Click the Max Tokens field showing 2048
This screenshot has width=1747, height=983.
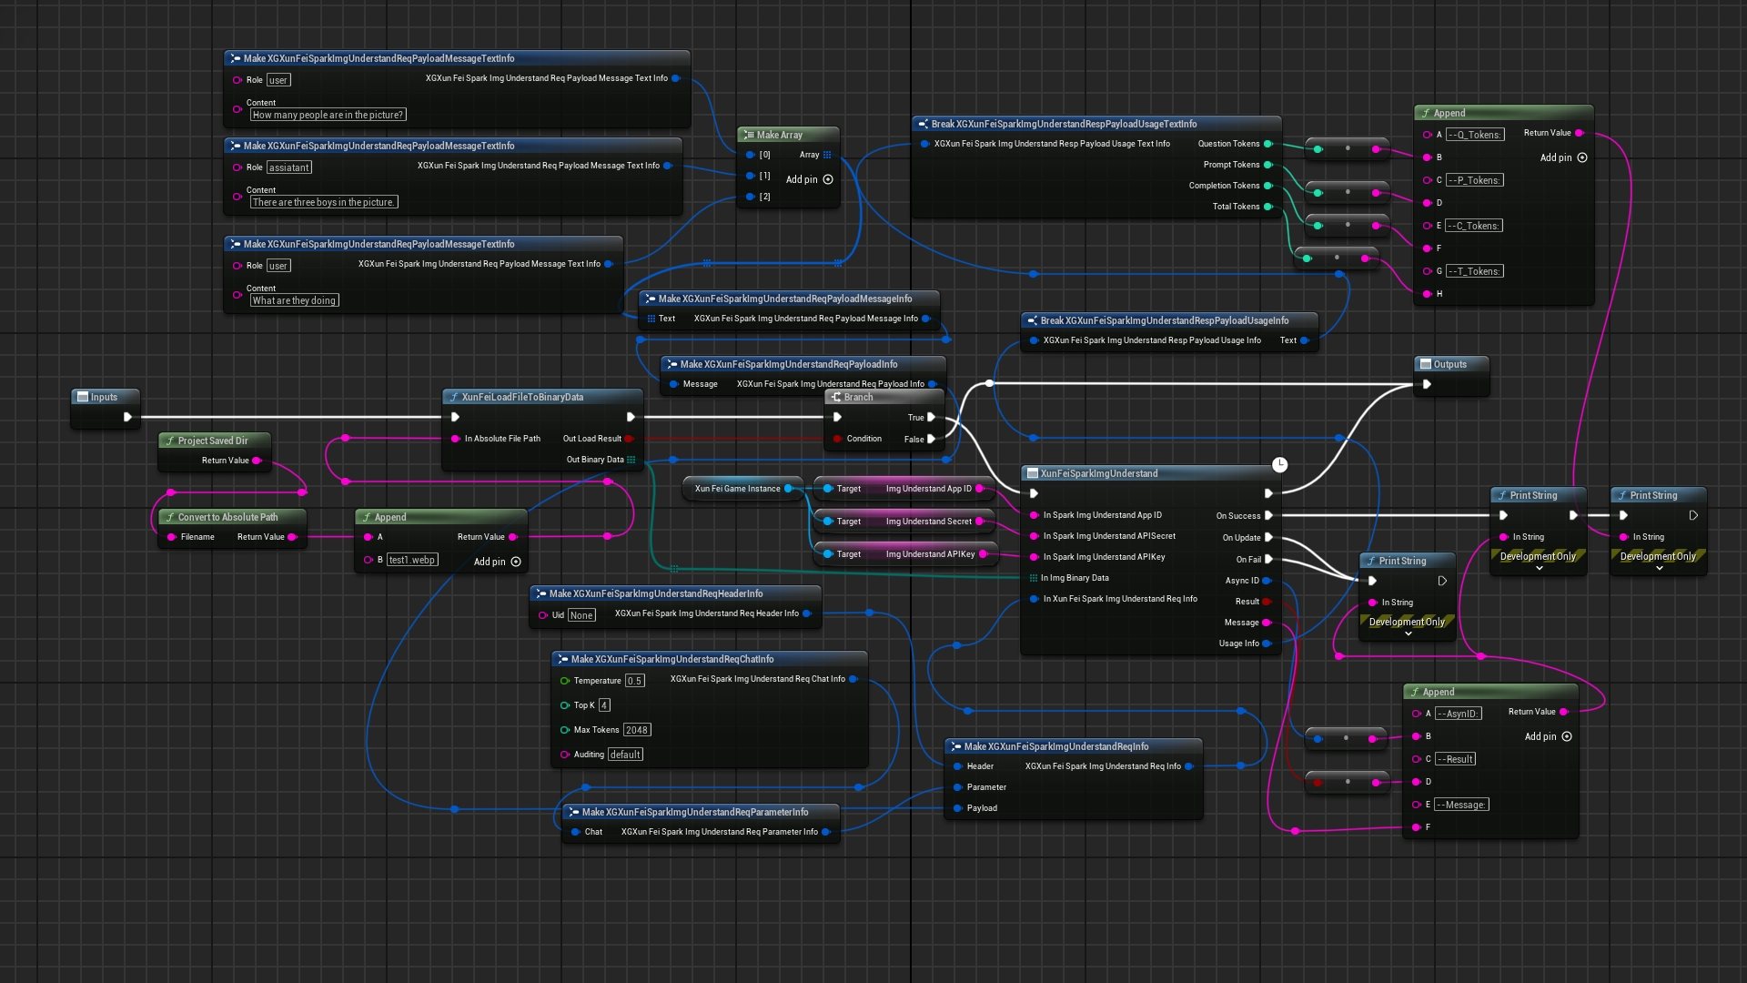click(x=637, y=730)
